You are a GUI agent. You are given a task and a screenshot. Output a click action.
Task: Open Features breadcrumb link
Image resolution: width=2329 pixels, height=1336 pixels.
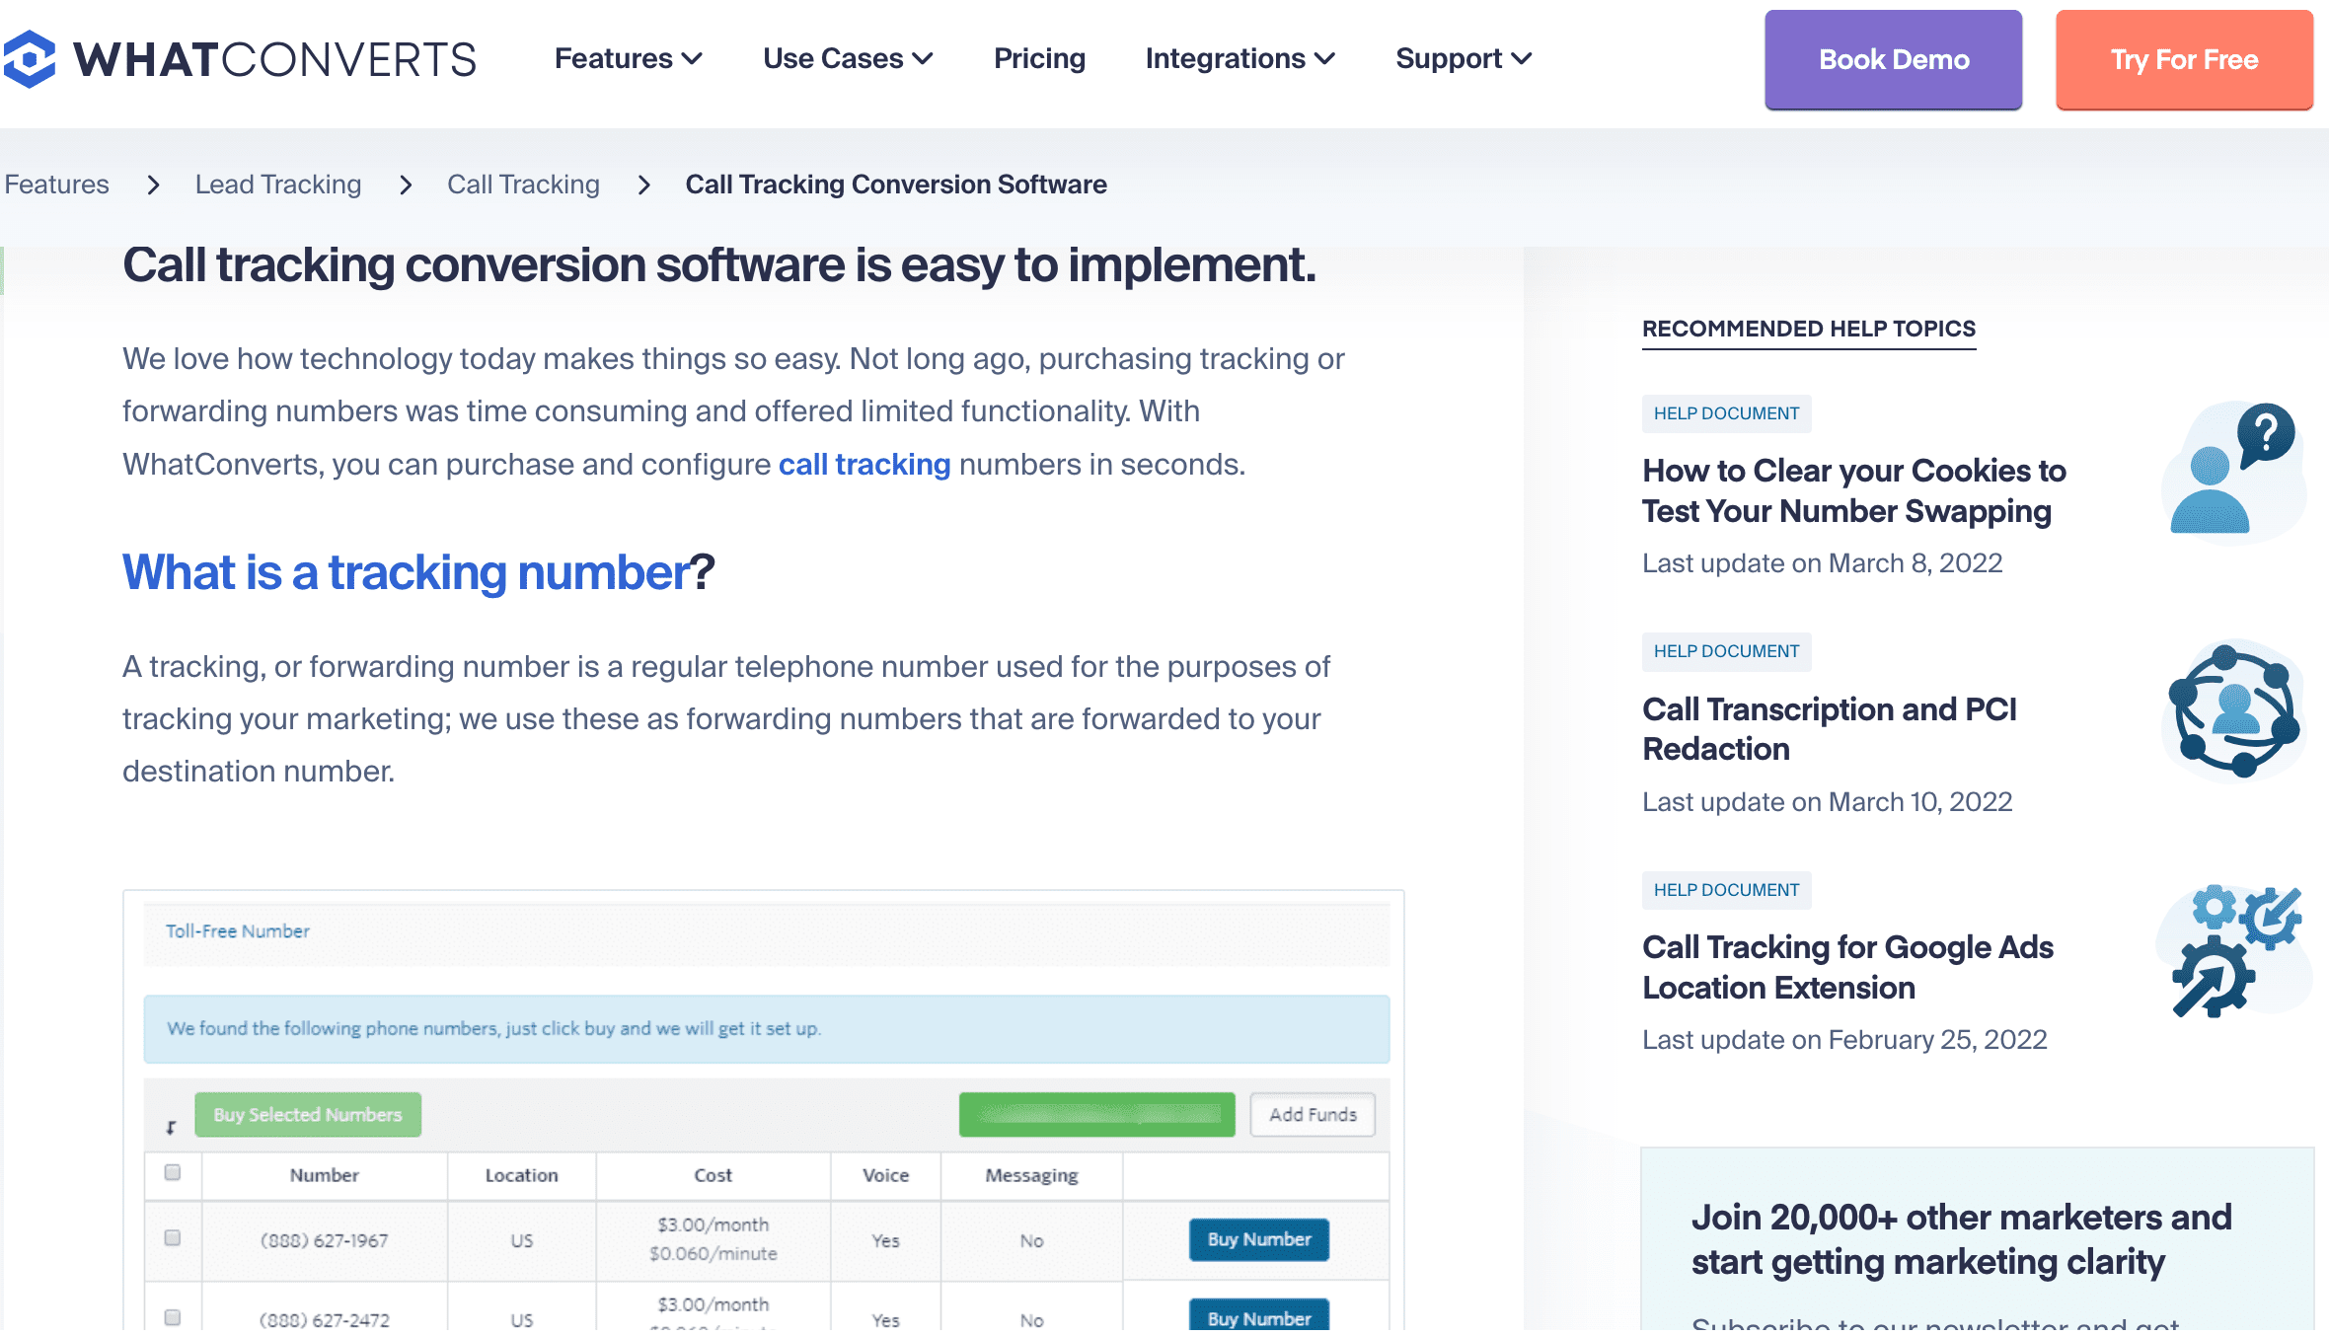coord(56,185)
